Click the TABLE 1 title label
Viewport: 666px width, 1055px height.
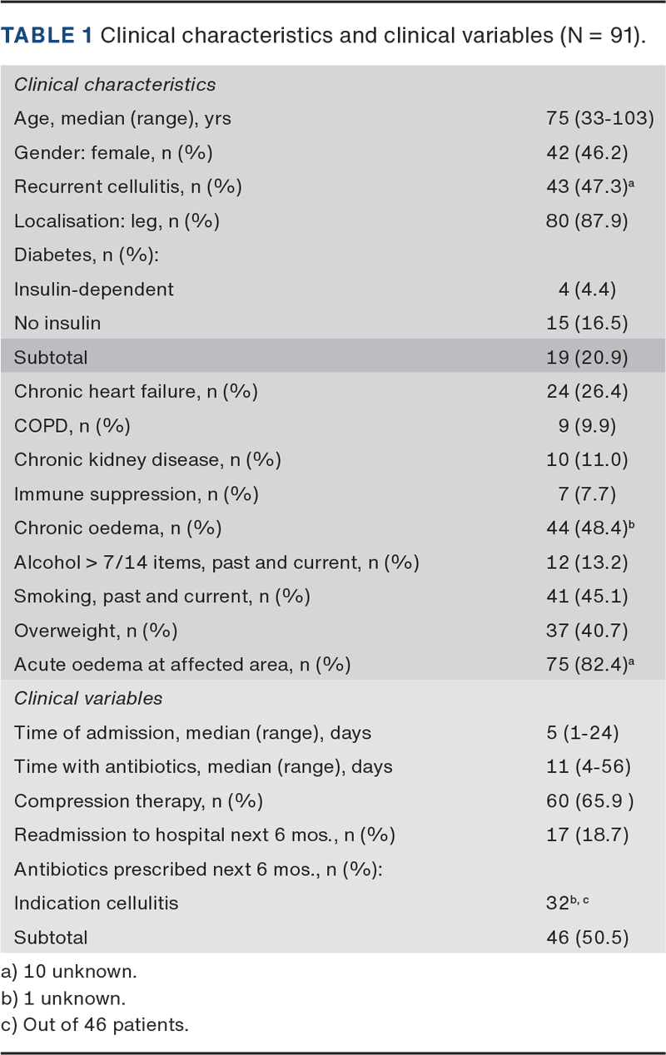(x=48, y=38)
